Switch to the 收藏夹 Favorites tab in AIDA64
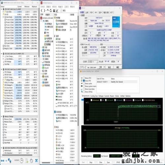 click(x=48, y=15)
